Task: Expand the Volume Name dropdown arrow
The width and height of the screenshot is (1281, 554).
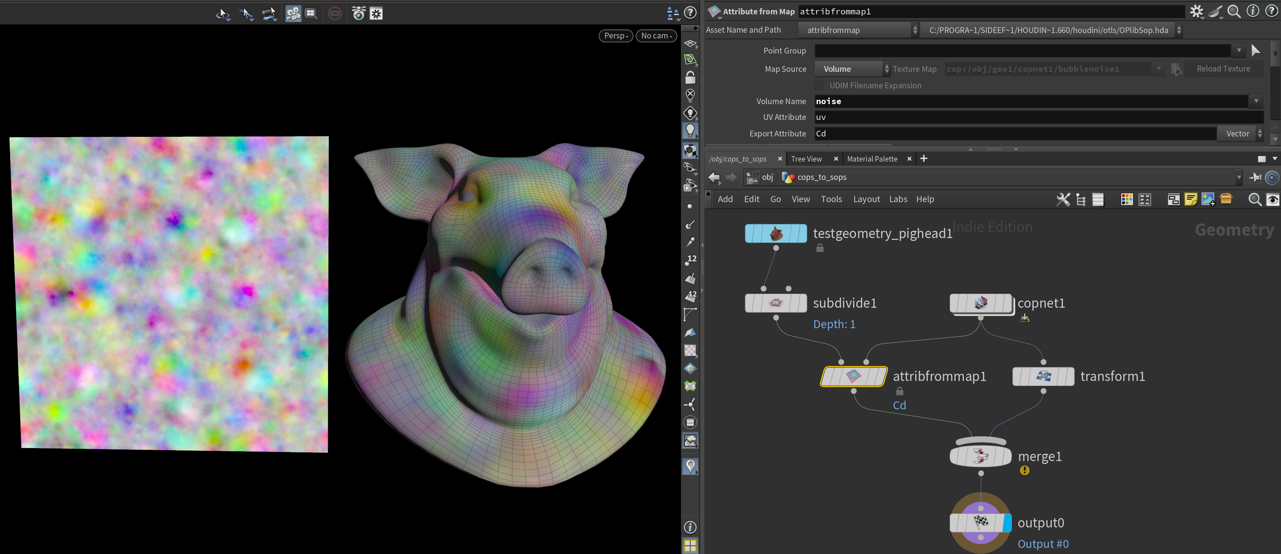Action: 1255,101
